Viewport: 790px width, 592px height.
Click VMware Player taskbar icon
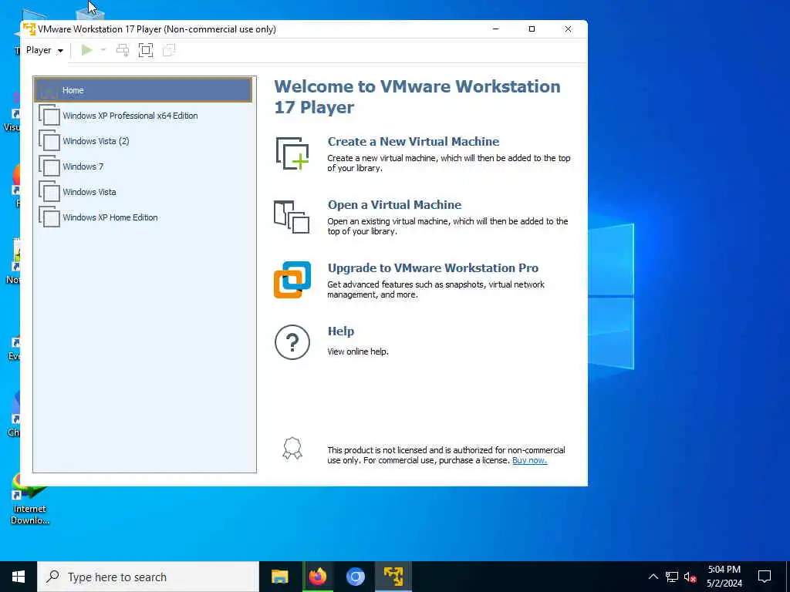393,577
